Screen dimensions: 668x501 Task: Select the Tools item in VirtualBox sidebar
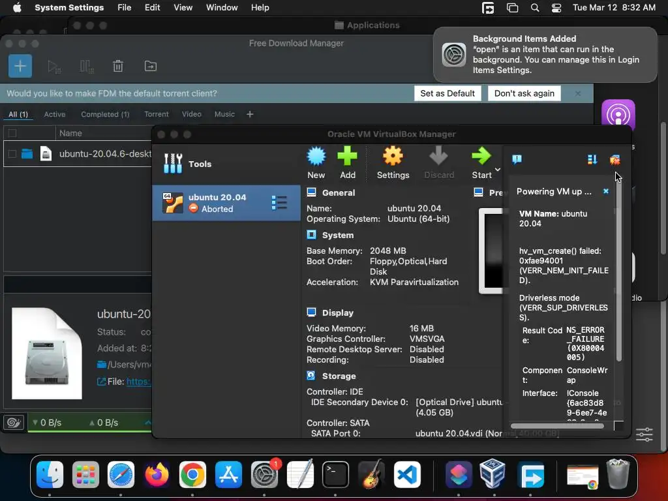click(226, 164)
